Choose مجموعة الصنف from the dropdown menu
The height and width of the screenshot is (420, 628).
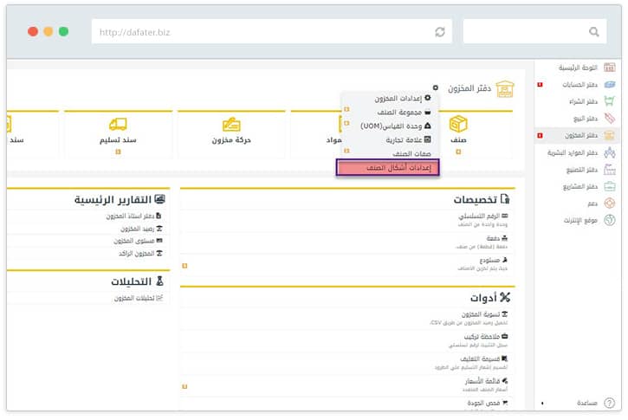(x=404, y=113)
